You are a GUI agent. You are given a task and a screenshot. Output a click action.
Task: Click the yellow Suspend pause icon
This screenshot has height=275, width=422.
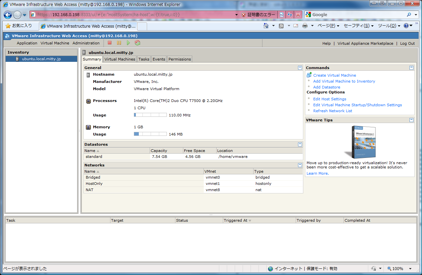click(x=119, y=43)
